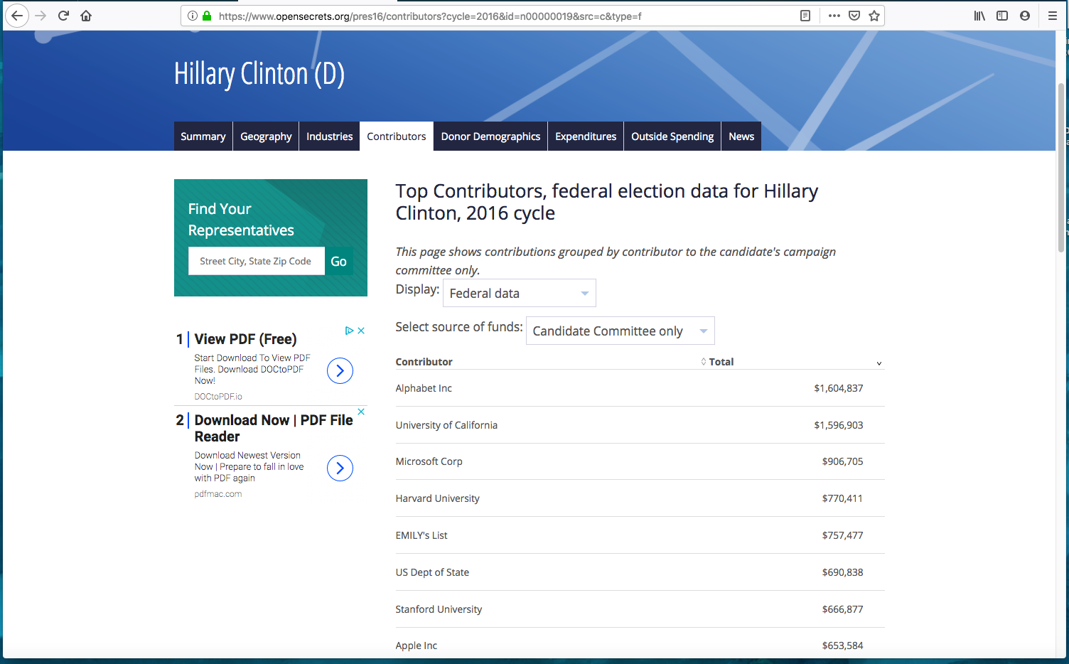
Task: Click the Hillary Clinton (D) page heading
Action: tap(259, 74)
